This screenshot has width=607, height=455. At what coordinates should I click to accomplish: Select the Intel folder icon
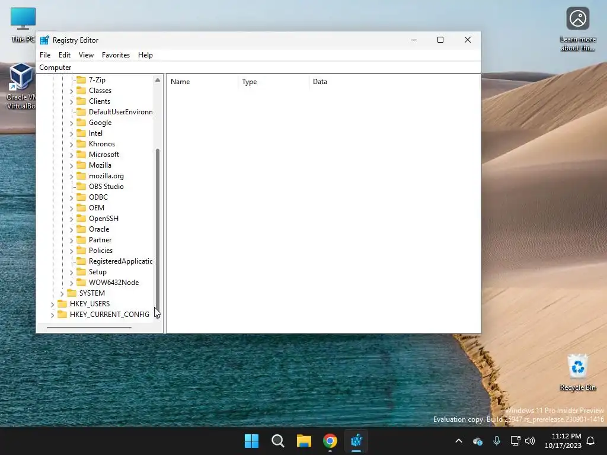[81, 133]
